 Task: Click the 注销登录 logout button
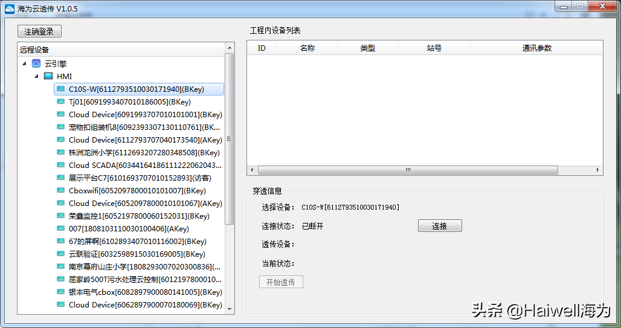[39, 31]
